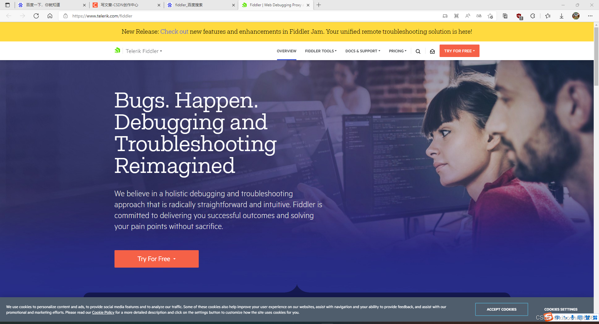Click the translate page icon
Viewport: 599px width, 324px height.
click(x=479, y=16)
